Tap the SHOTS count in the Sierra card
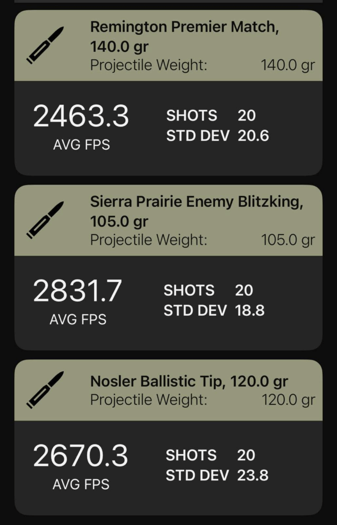 pyautogui.click(x=244, y=290)
